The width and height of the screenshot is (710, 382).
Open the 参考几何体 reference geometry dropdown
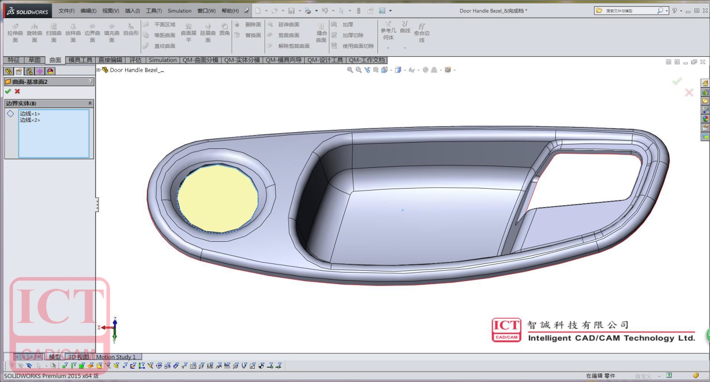coord(388,47)
